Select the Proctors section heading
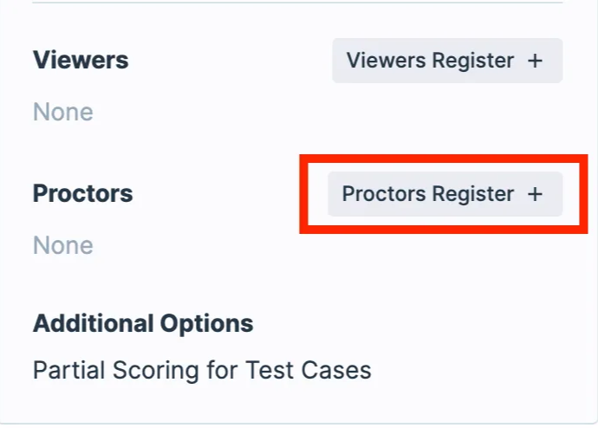The width and height of the screenshot is (598, 428). (82, 193)
